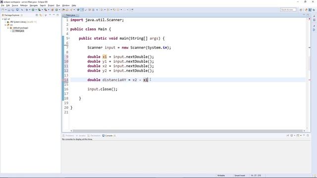
Task: Click the error marker on line 14
Action: tap(63, 80)
